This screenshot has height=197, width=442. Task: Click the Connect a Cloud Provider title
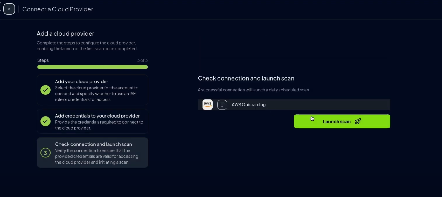[57, 9]
